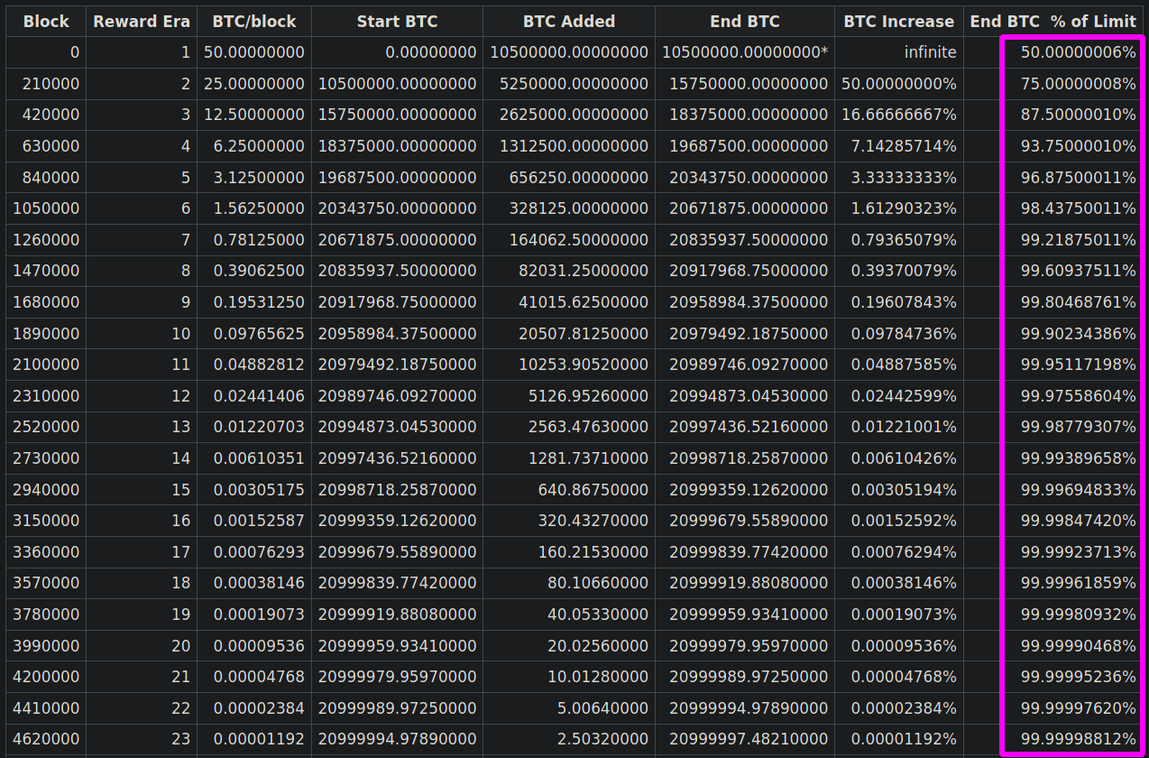The width and height of the screenshot is (1149, 758).
Task: Click BTC/block value 50.00000000
Action: 254,52
